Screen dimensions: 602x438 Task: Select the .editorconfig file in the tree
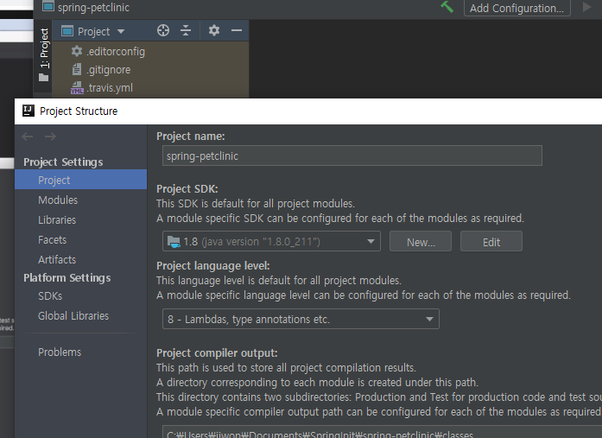pyautogui.click(x=116, y=52)
